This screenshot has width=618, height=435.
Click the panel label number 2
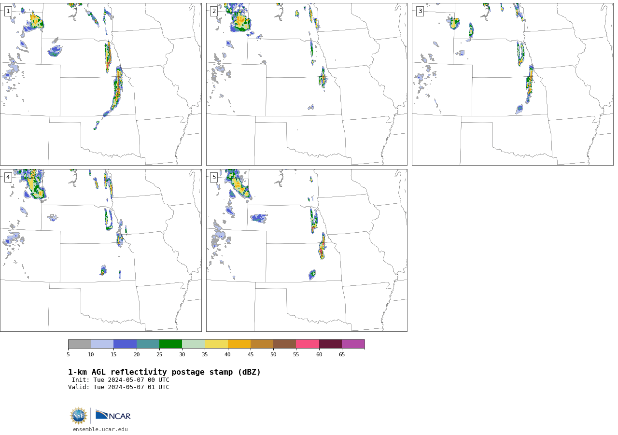click(214, 11)
